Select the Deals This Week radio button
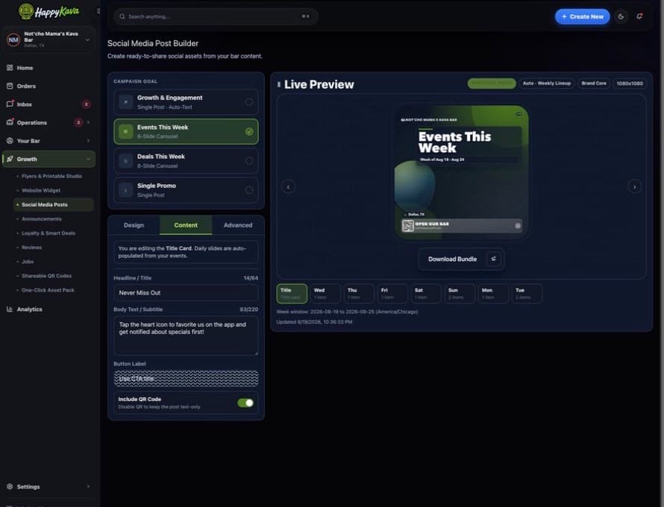The width and height of the screenshot is (664, 507). [x=249, y=161]
